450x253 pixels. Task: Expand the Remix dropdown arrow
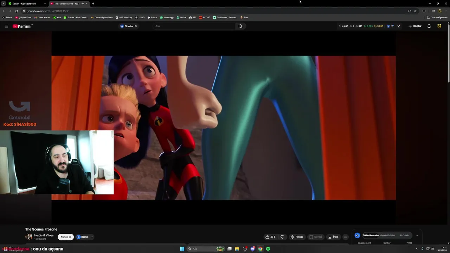click(92, 237)
